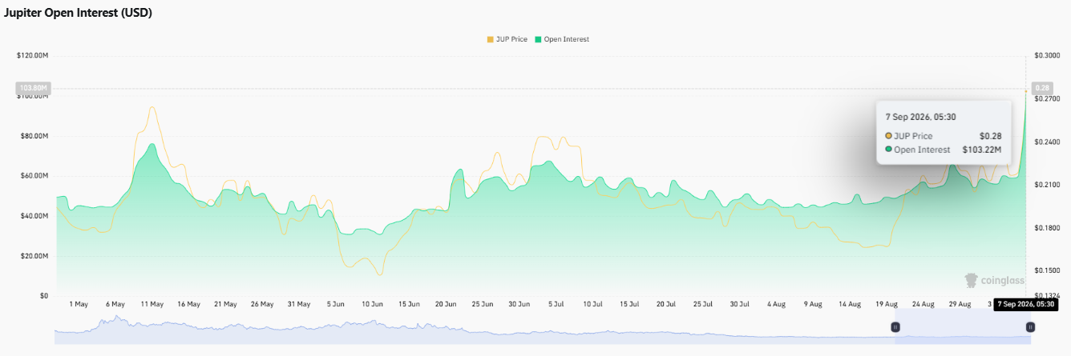The width and height of the screenshot is (1071, 356).
Task: Click the 1 May date label
Action: (x=79, y=304)
